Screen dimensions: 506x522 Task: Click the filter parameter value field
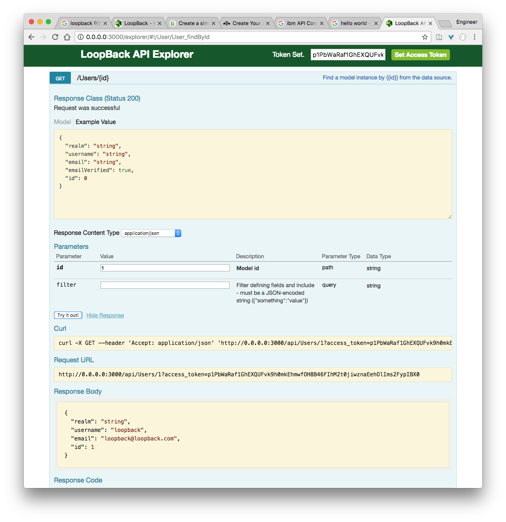point(165,285)
